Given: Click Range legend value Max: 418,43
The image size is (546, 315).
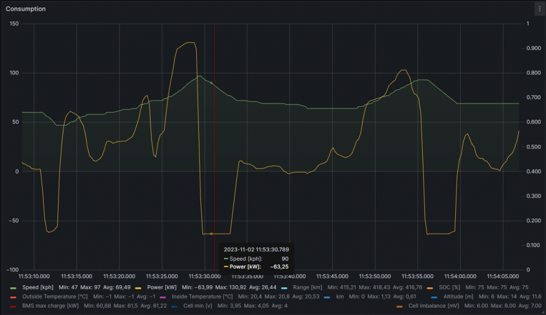Looking at the screenshot, I should 375,287.
